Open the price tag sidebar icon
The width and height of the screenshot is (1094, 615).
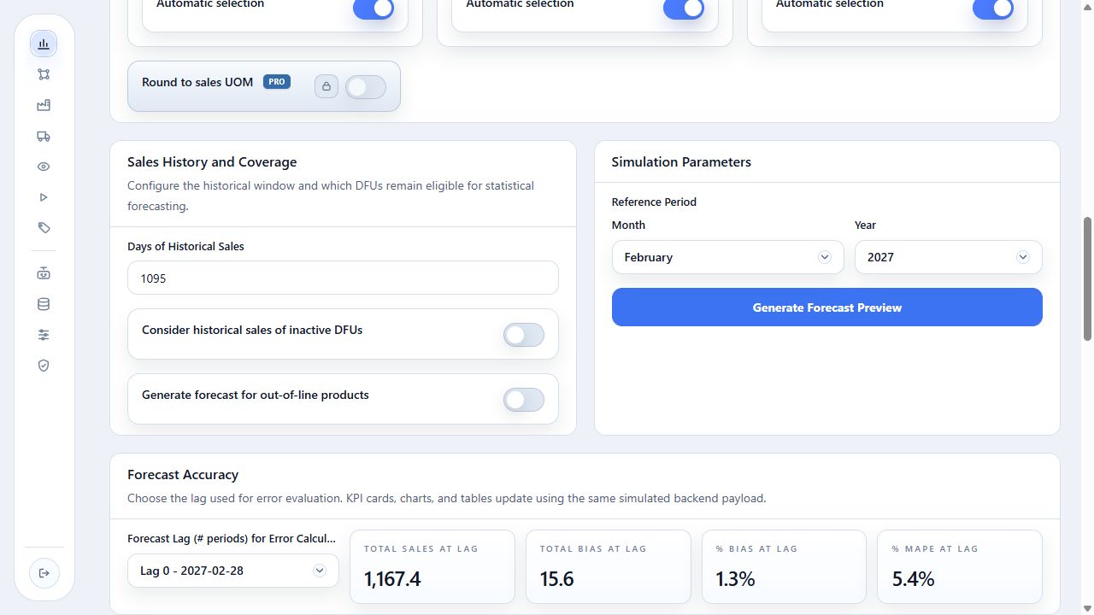[44, 228]
